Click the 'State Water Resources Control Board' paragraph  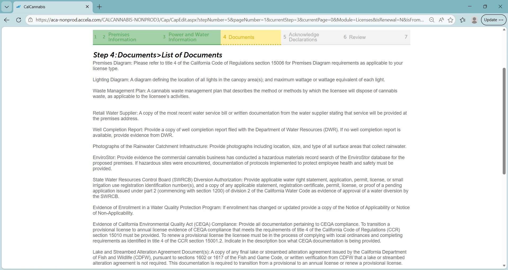pos(251,188)
